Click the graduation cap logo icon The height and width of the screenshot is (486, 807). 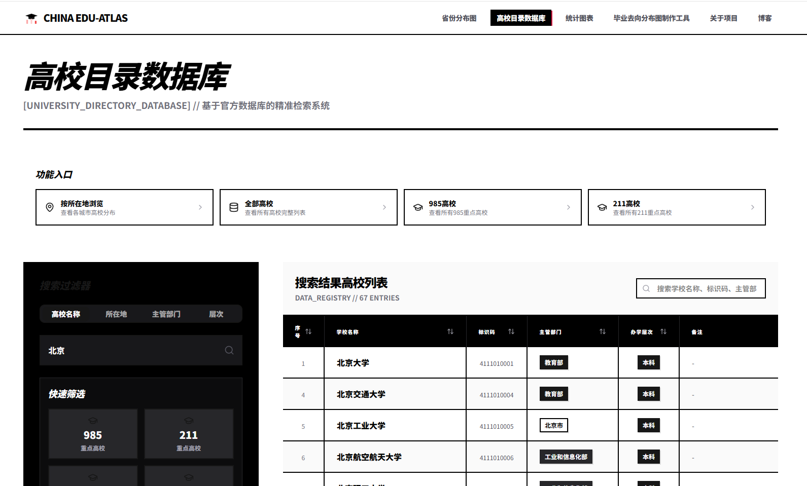[31, 19]
